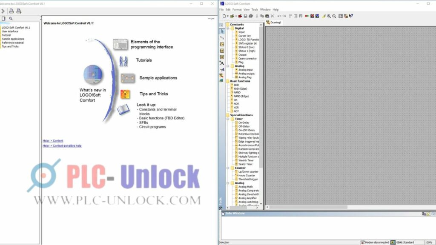This screenshot has height=245, width=436.
Task: Click the Cut scissors icon
Action: [x=257, y=16]
